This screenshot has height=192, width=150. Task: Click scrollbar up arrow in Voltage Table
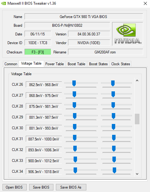(137, 80)
